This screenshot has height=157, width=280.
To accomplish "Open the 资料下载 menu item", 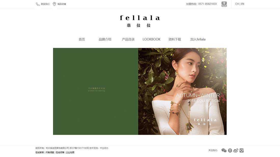I will (x=175, y=39).
